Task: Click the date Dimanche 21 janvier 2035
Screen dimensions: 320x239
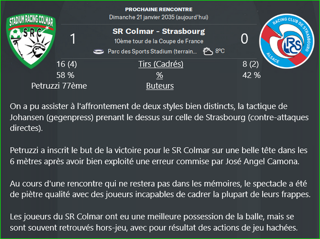Action: tap(142, 17)
